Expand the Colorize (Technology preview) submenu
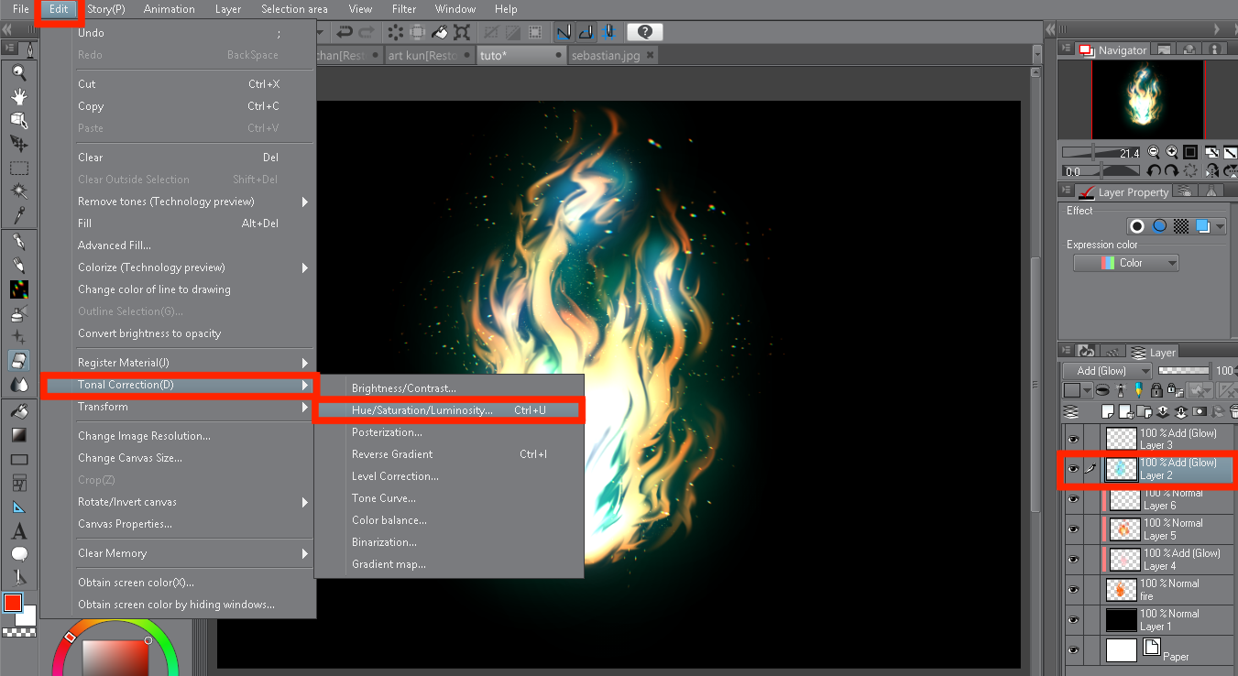 pyautogui.click(x=305, y=267)
